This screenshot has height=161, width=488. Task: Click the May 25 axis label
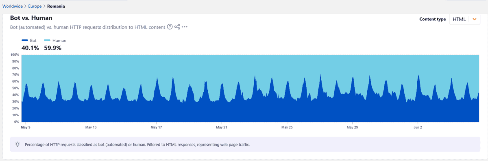pos(287,127)
